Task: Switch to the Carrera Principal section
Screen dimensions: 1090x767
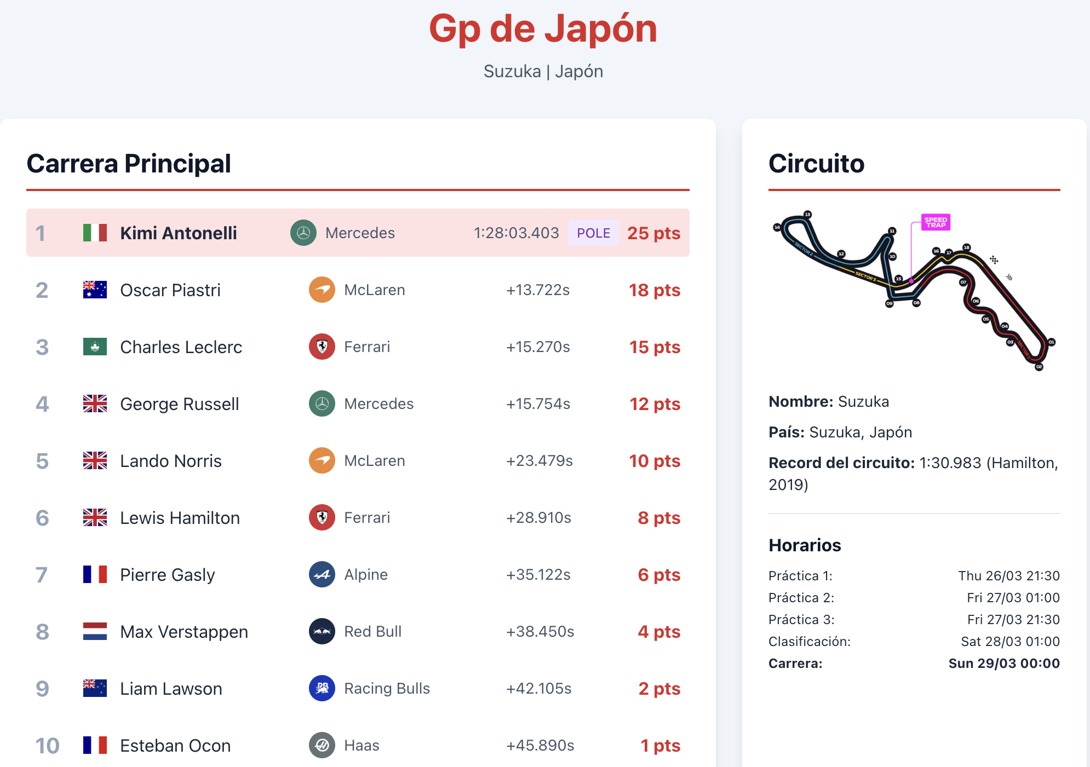Action: pos(129,164)
